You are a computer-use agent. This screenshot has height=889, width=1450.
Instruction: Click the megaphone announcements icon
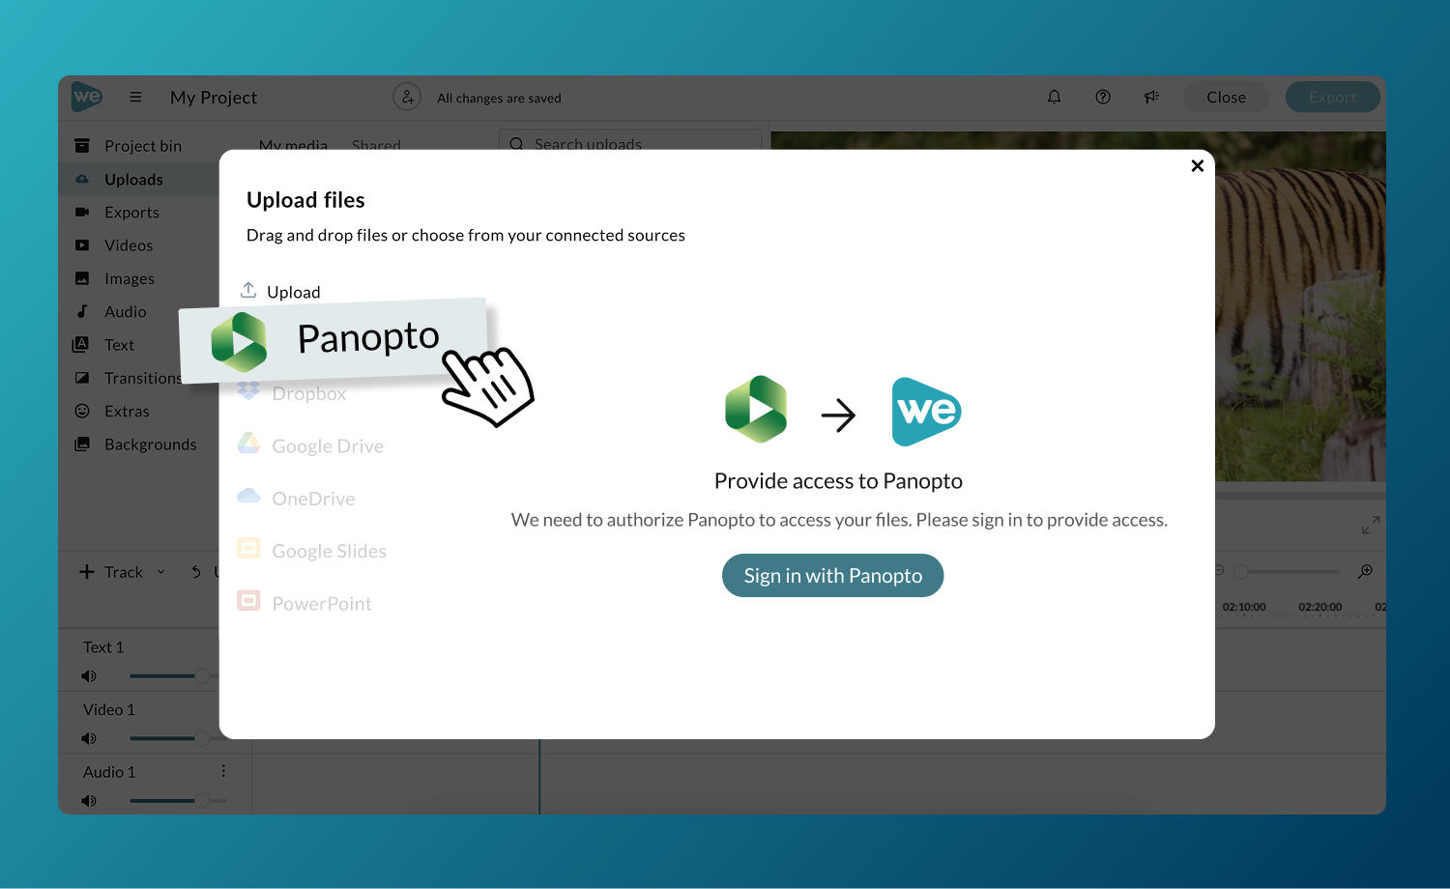pyautogui.click(x=1151, y=97)
